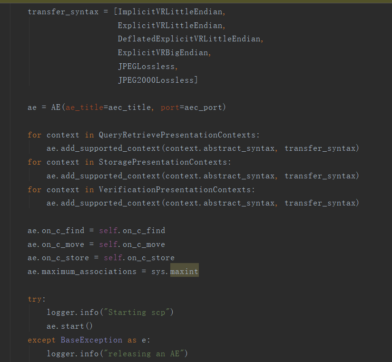
Task: Click the highlighted maxint token
Action: pos(185,271)
